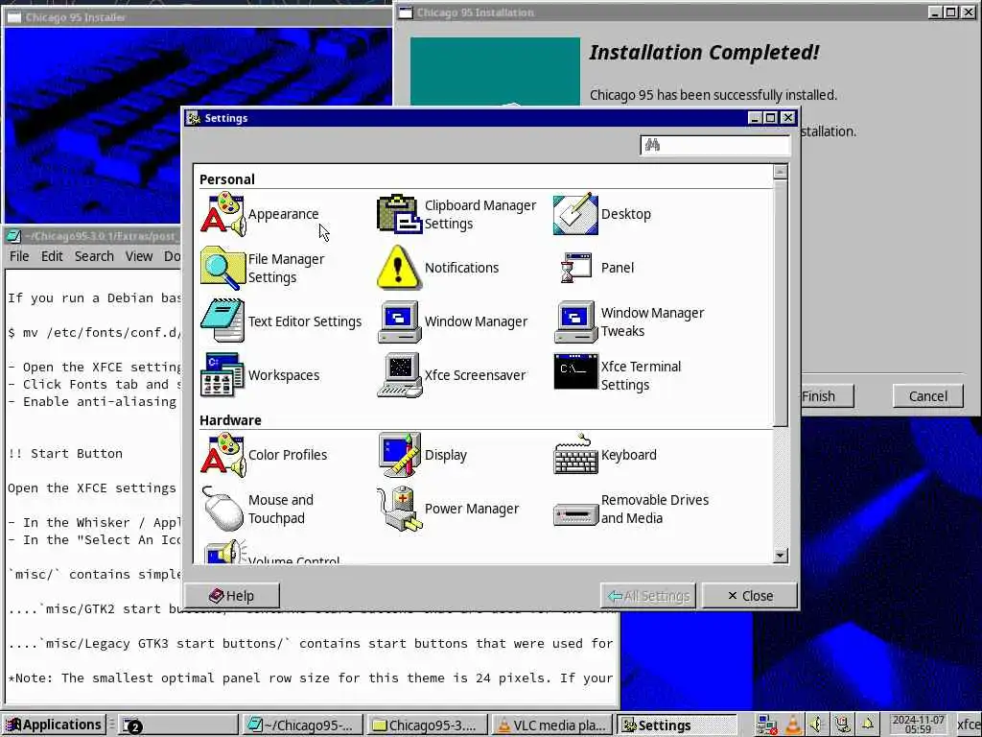This screenshot has height=737, width=982.
Task: Open Edit menu in text editor
Action: (52, 256)
